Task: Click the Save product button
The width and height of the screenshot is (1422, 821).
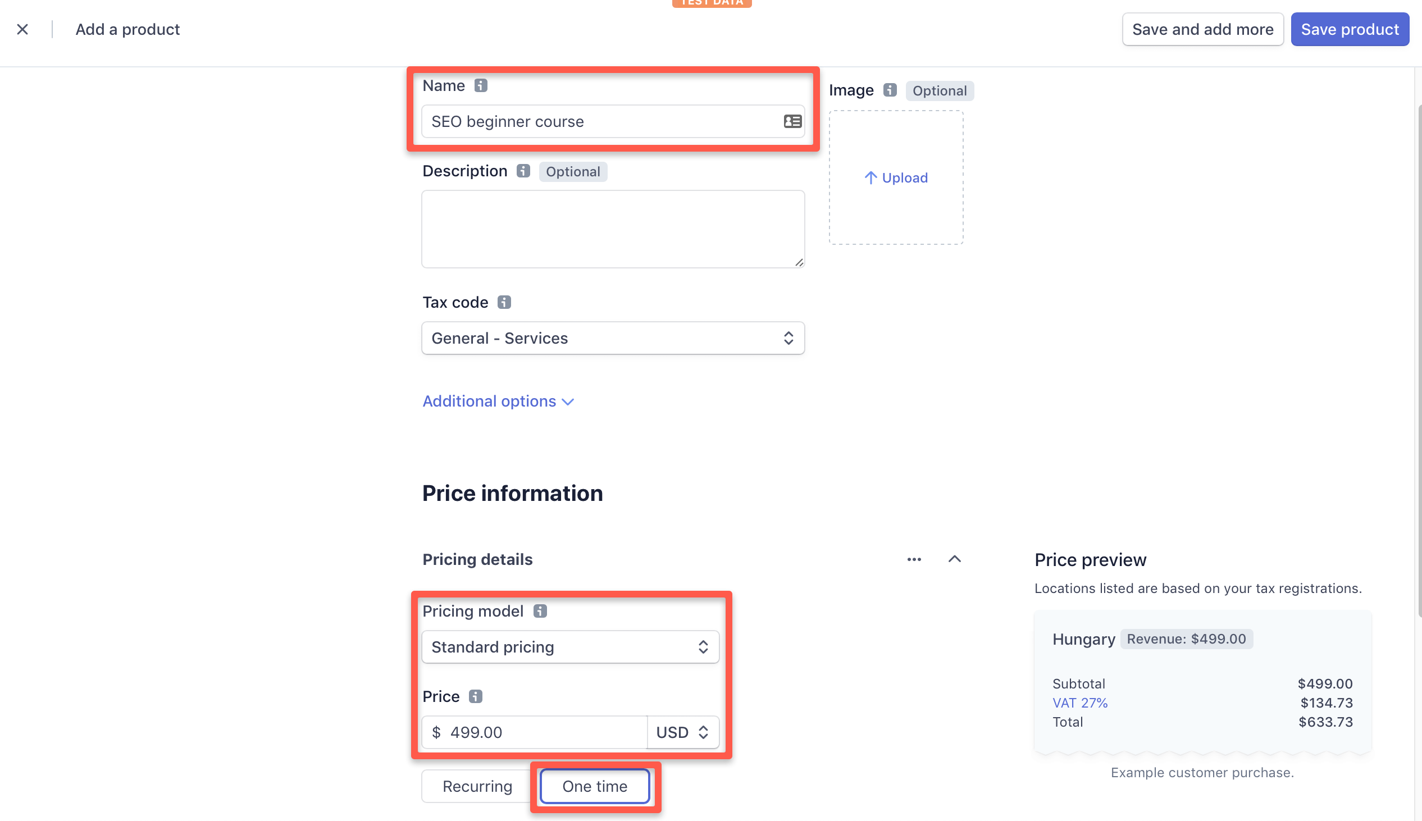Action: pyautogui.click(x=1350, y=29)
